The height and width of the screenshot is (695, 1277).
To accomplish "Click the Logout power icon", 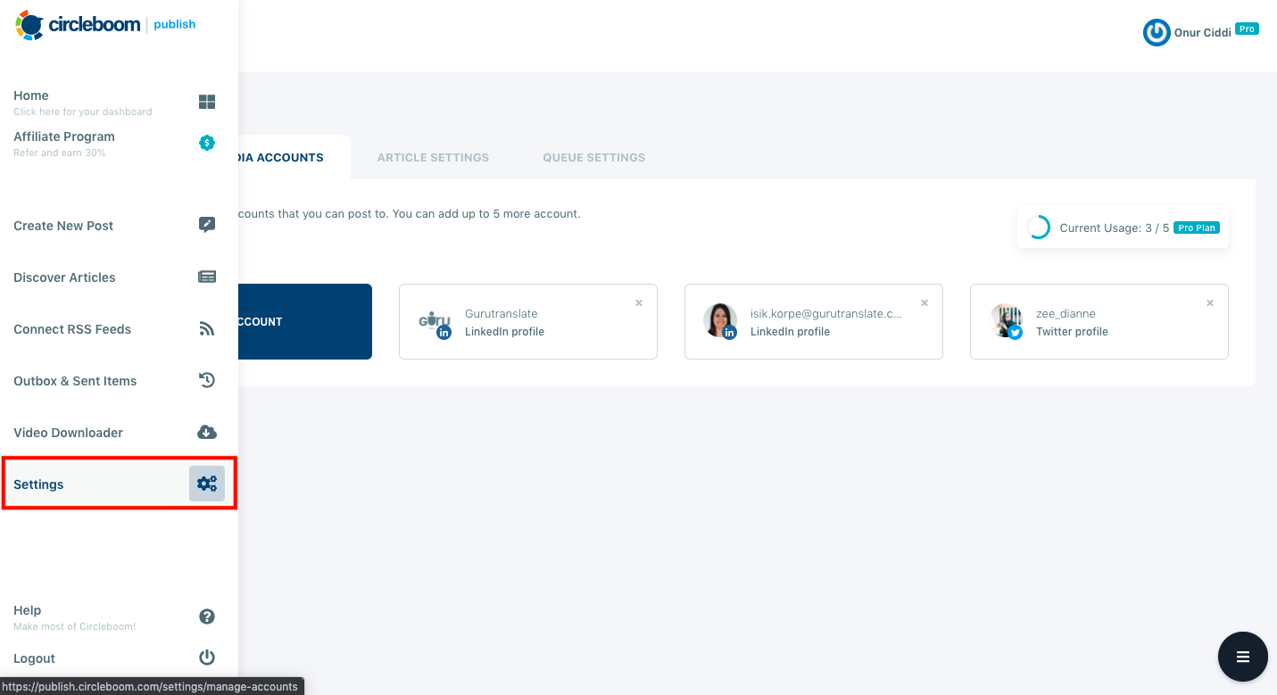I will [207, 658].
